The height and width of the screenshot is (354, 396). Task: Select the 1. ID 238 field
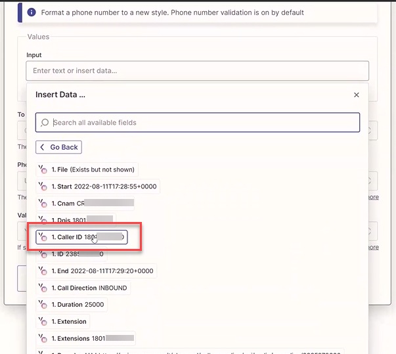(72, 255)
